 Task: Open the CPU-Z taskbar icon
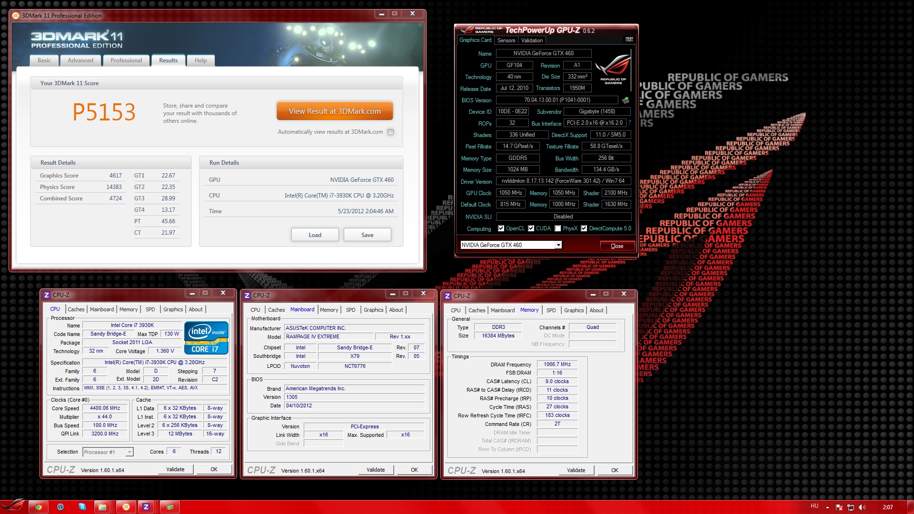[146, 507]
